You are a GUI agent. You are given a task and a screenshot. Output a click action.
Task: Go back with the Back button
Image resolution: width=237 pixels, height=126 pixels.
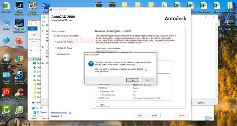click(x=139, y=115)
